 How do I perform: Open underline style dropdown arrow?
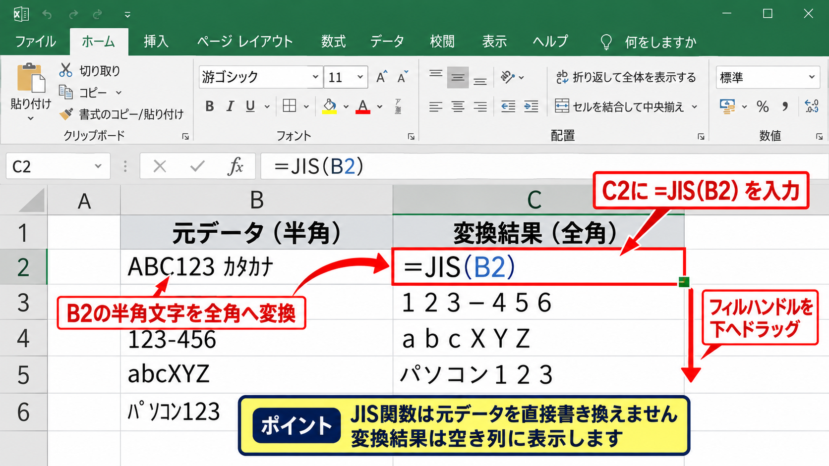tap(267, 106)
